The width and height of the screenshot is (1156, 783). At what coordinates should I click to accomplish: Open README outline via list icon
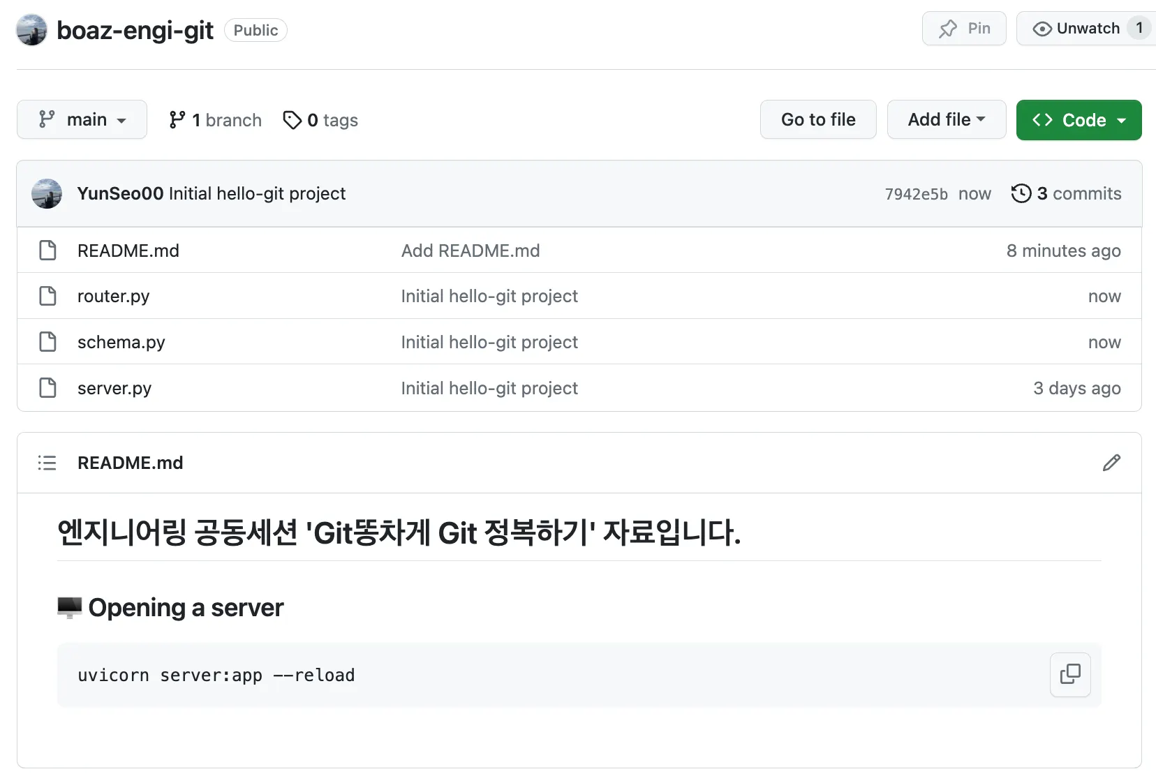pyautogui.click(x=47, y=463)
